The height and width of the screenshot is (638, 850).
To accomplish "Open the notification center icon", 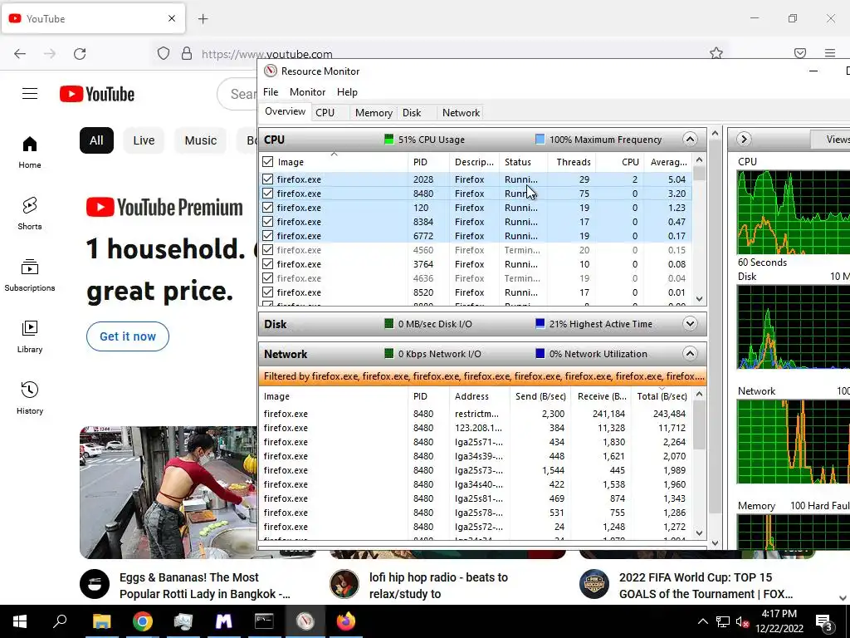I will coord(823,621).
